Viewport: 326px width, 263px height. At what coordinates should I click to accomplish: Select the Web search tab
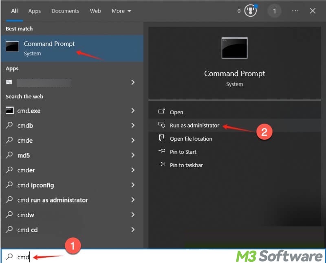point(95,11)
